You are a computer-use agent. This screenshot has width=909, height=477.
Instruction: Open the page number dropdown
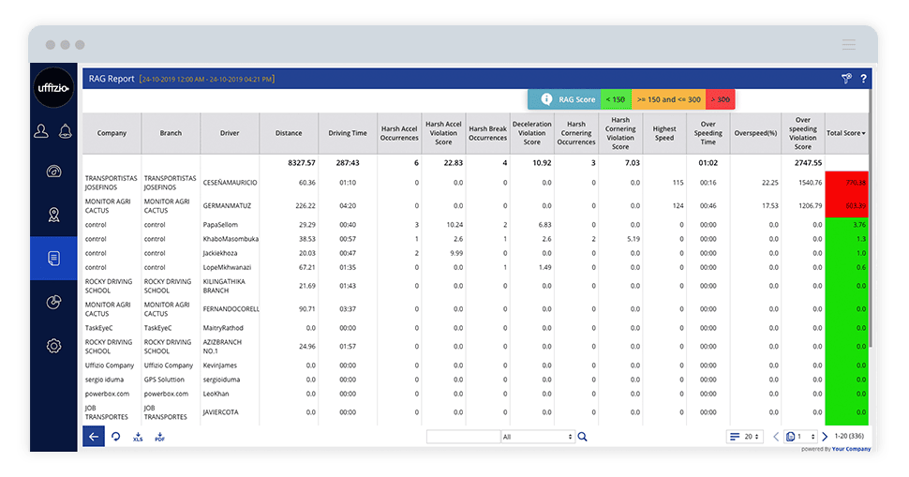click(800, 437)
